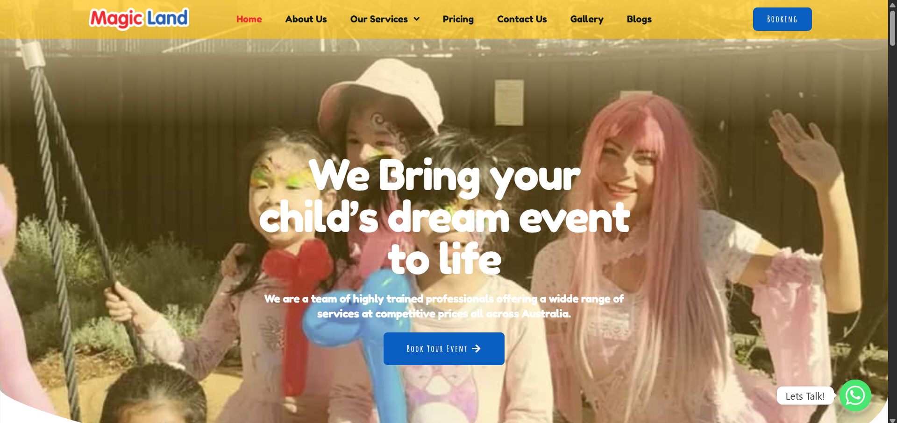Viewport: 897px width, 423px height.
Task: Open the Contact Us page
Action: [522, 19]
